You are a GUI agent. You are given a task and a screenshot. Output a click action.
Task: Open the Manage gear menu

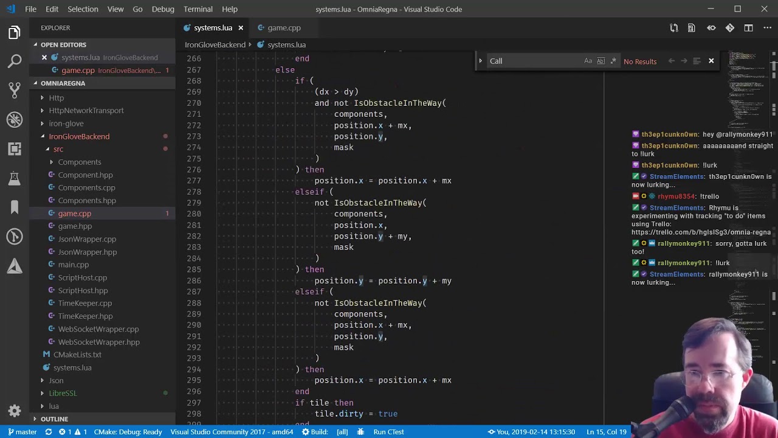coord(15,411)
